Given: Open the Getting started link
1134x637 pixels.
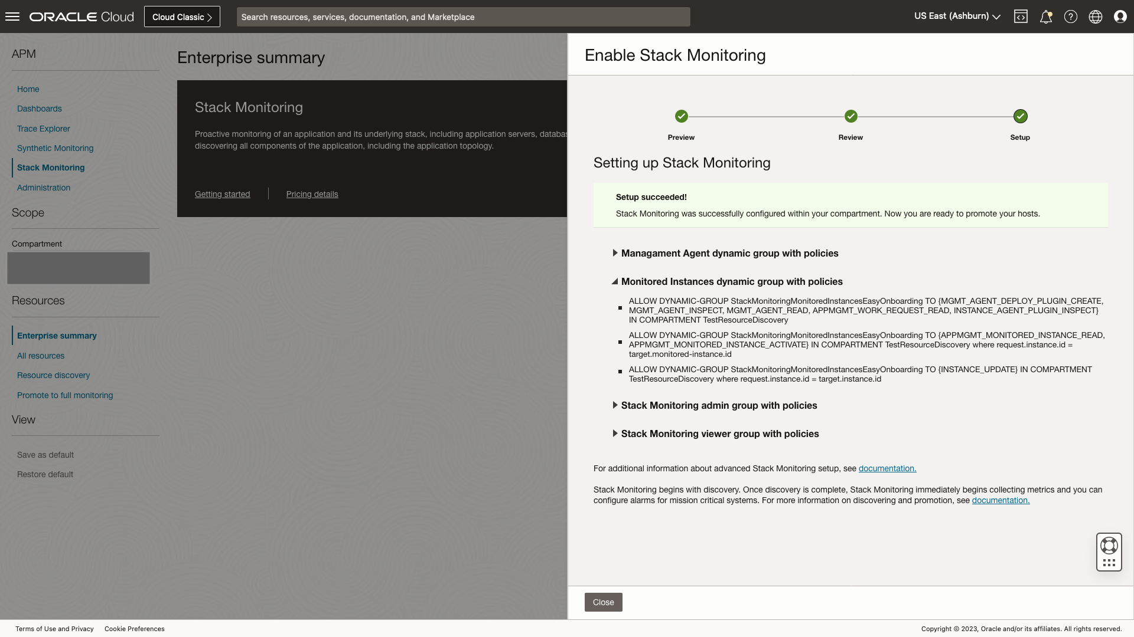Looking at the screenshot, I should (222, 194).
